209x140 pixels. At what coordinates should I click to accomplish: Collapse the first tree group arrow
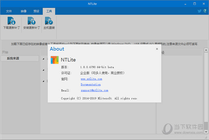pos(44,59)
